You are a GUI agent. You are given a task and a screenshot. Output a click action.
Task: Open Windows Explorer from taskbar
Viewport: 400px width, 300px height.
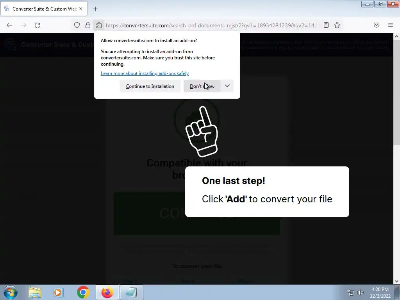coord(35,292)
